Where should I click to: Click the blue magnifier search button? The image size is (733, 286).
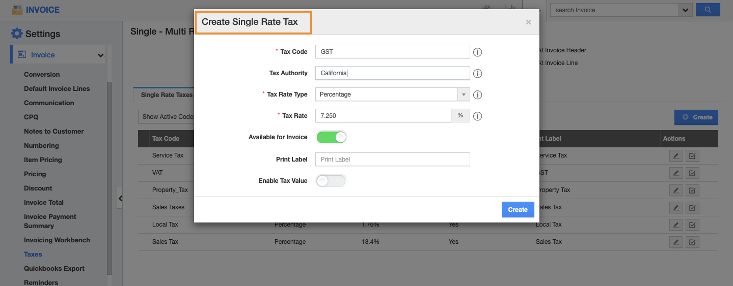pos(708,10)
